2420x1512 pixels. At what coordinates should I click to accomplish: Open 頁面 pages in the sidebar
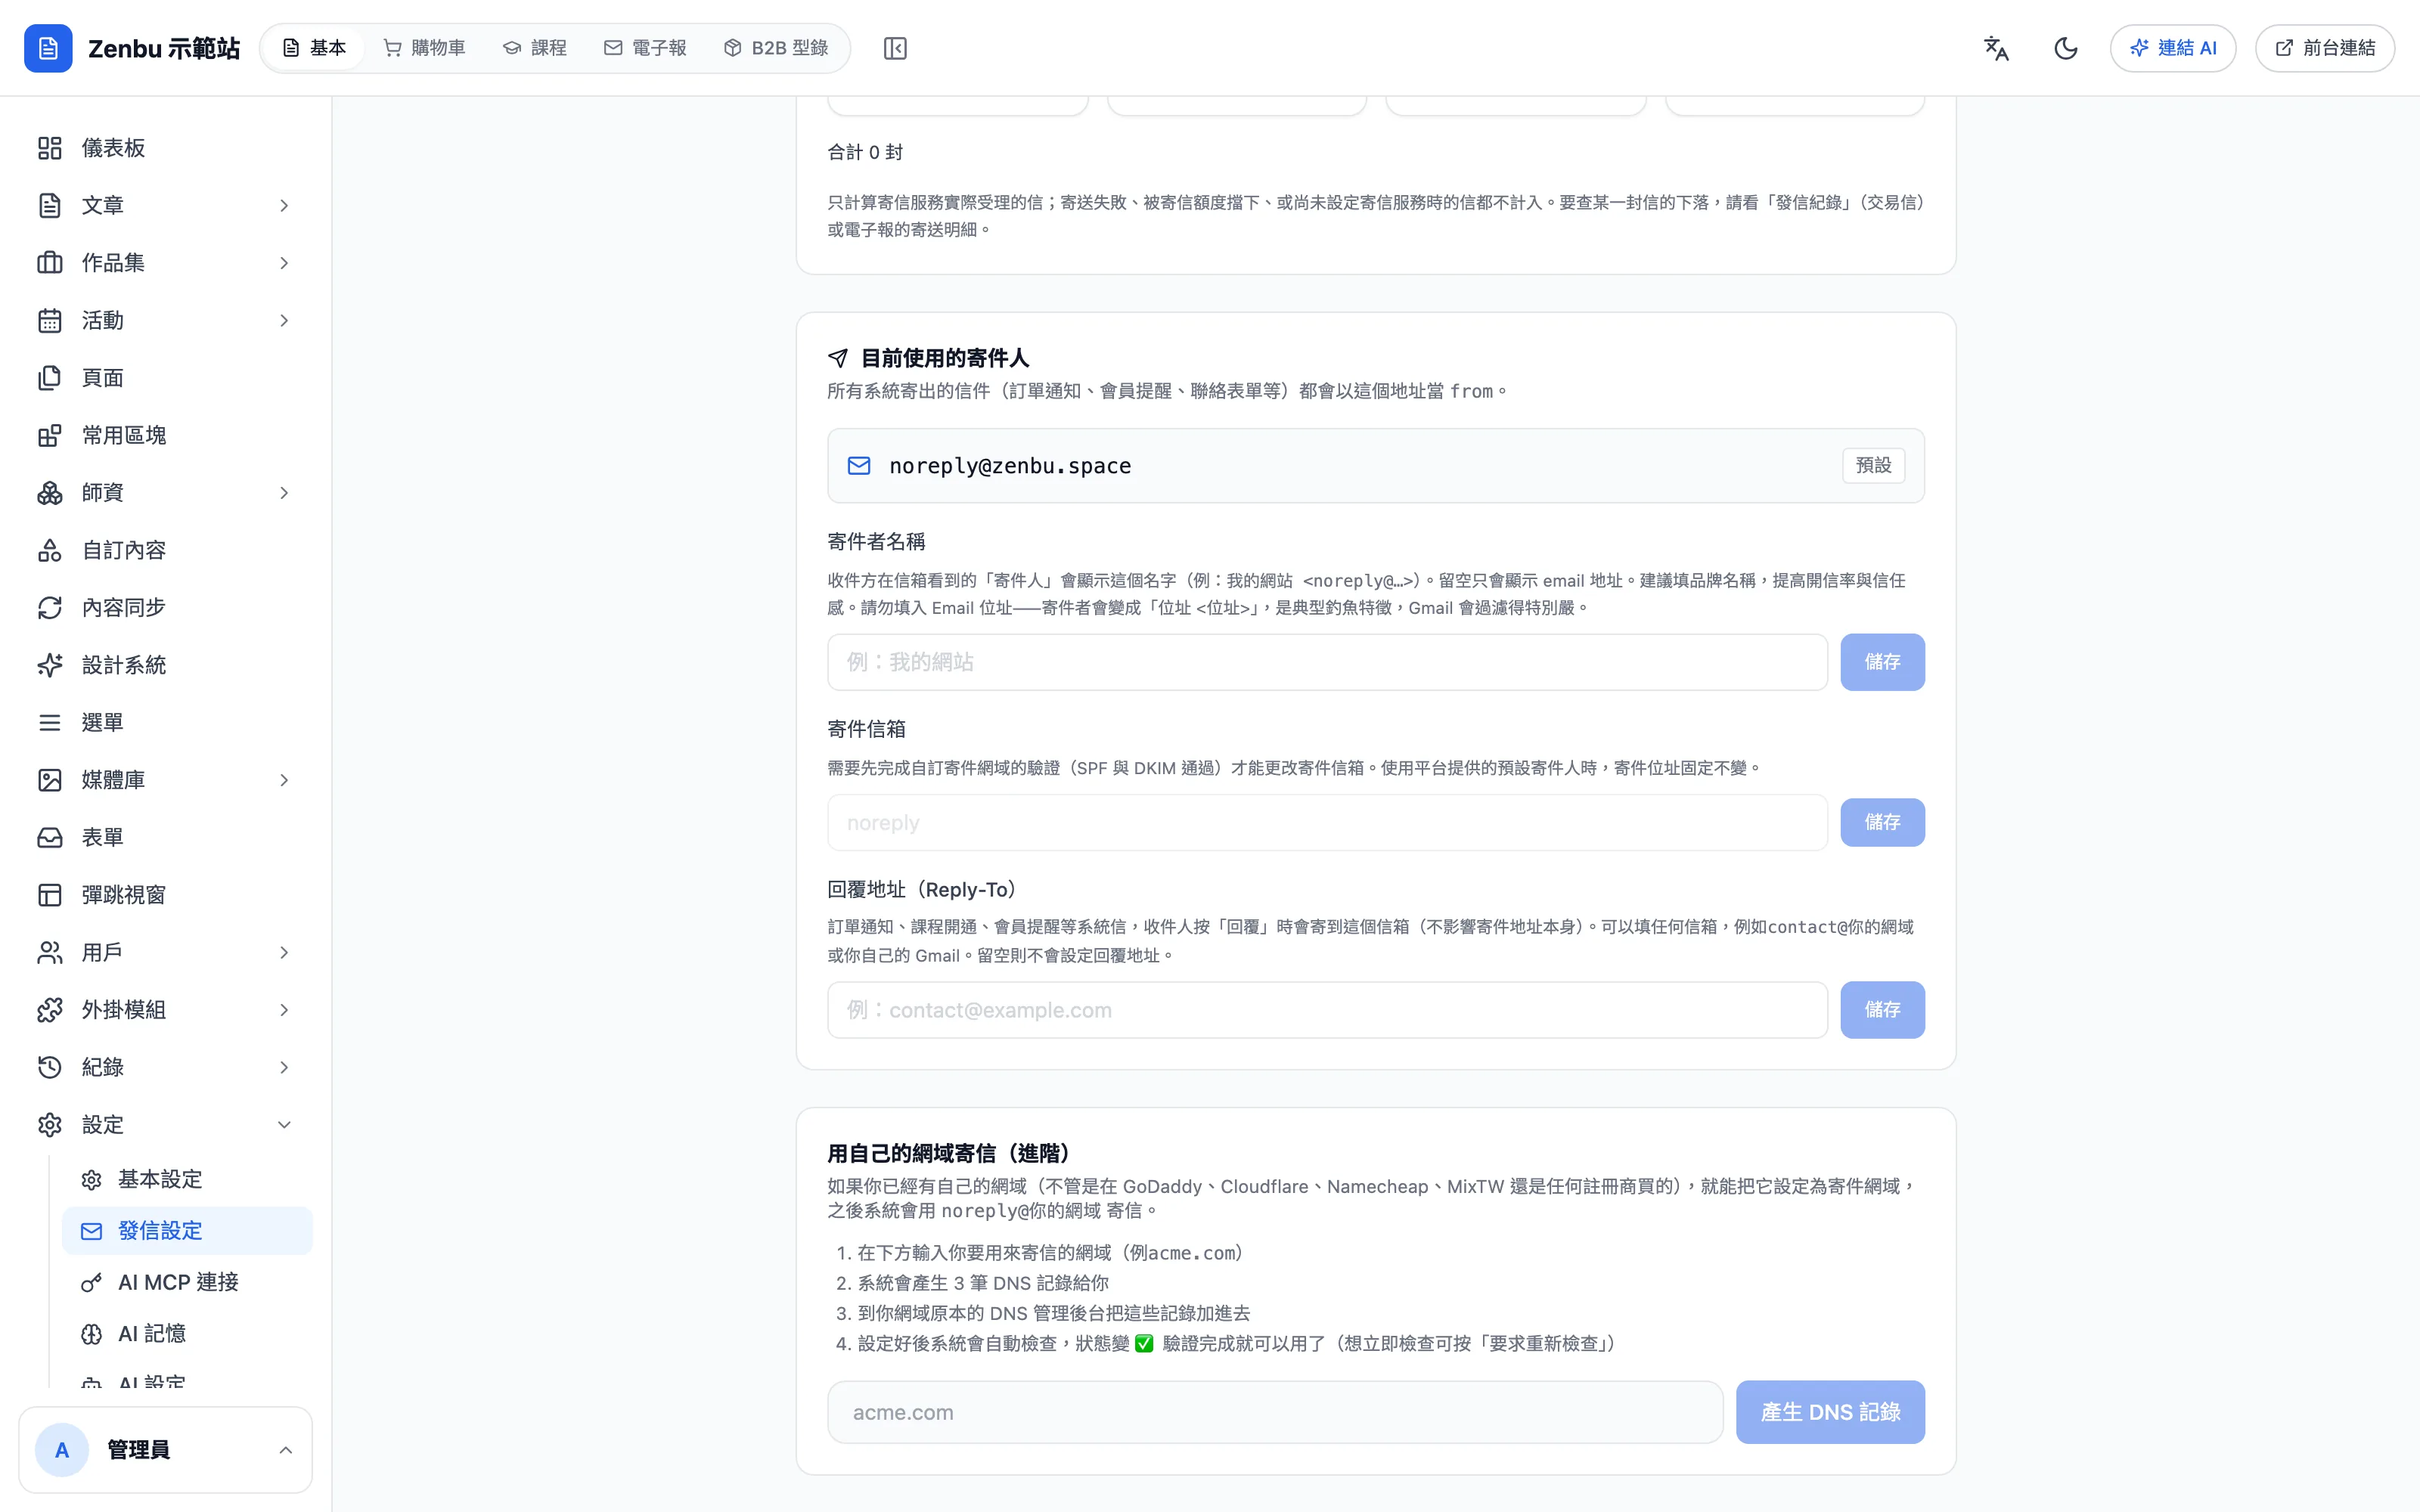point(166,378)
